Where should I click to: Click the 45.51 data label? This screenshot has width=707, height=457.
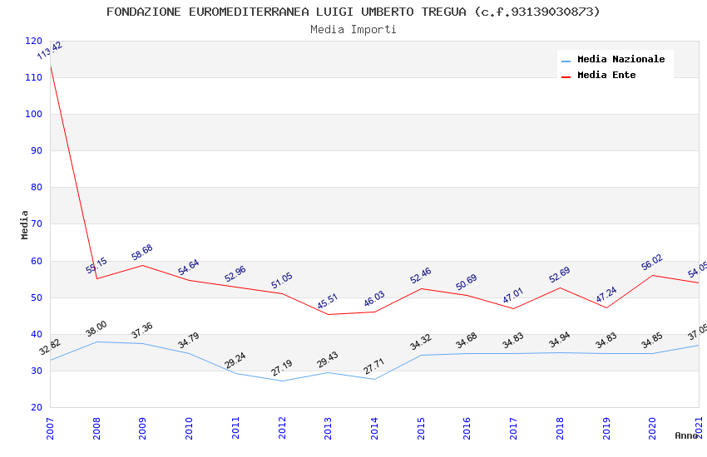328,302
